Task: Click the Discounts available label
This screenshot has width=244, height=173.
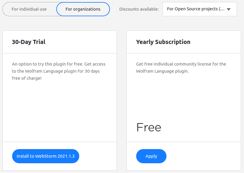Action: pyautogui.click(x=139, y=9)
